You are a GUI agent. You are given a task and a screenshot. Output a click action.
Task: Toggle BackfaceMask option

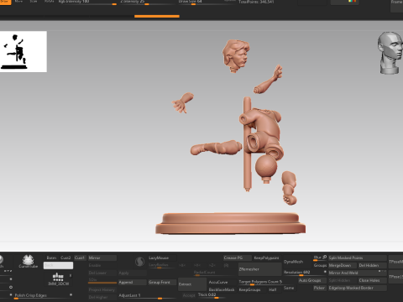(x=222, y=289)
